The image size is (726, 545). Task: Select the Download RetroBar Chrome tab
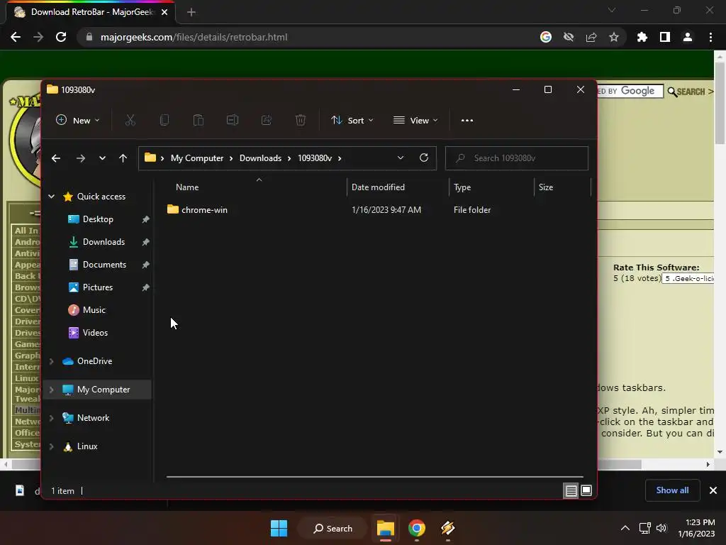point(91,12)
